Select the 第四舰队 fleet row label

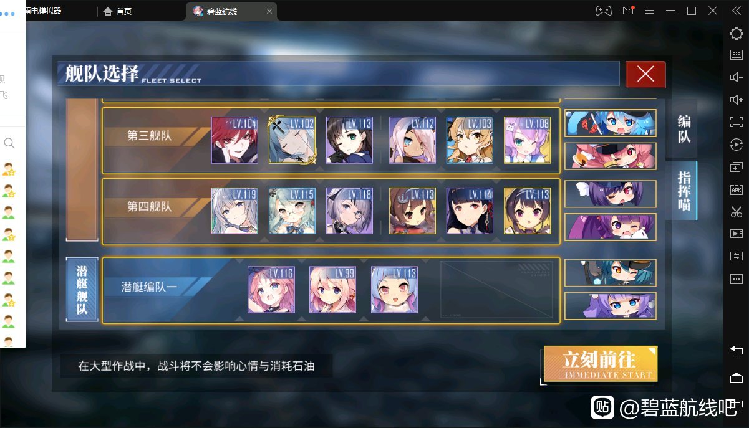(150, 206)
